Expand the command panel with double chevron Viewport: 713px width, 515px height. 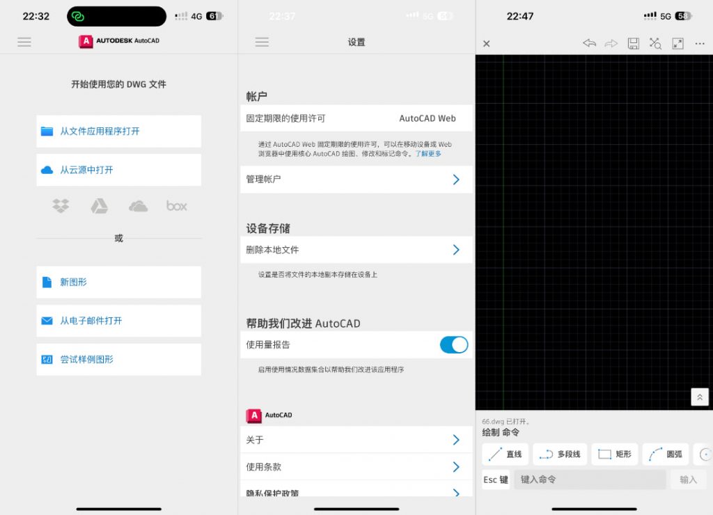(x=700, y=397)
